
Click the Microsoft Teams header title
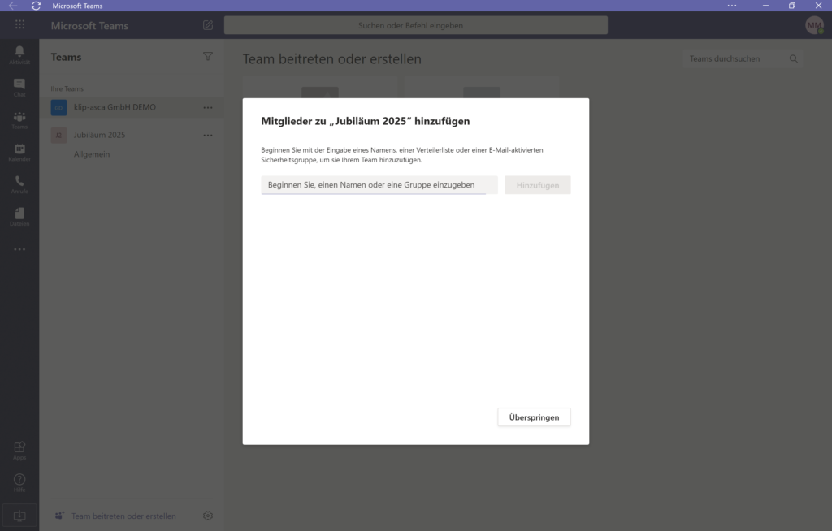coord(89,26)
